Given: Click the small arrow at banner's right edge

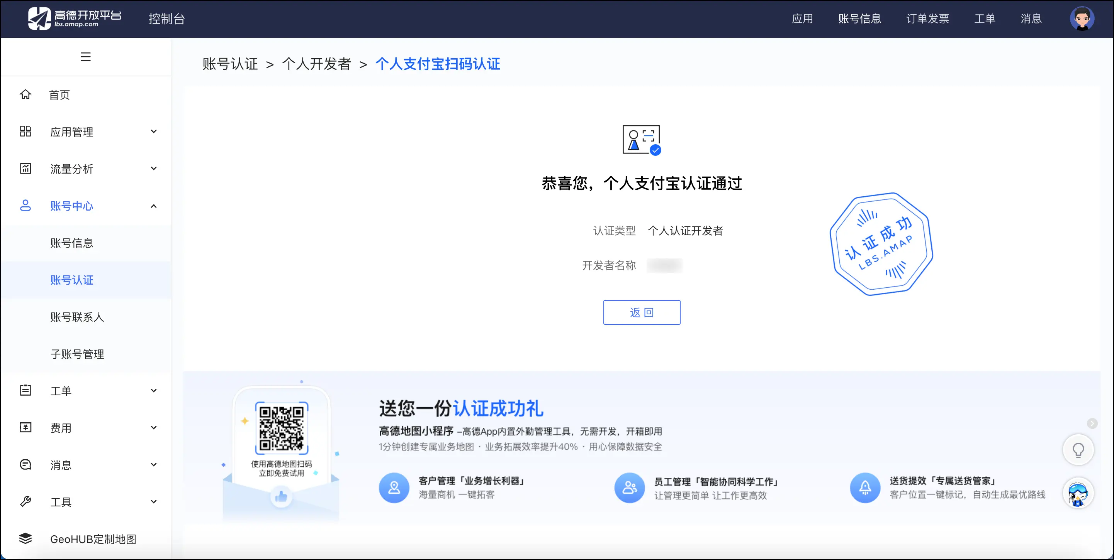Looking at the screenshot, I should [1092, 423].
